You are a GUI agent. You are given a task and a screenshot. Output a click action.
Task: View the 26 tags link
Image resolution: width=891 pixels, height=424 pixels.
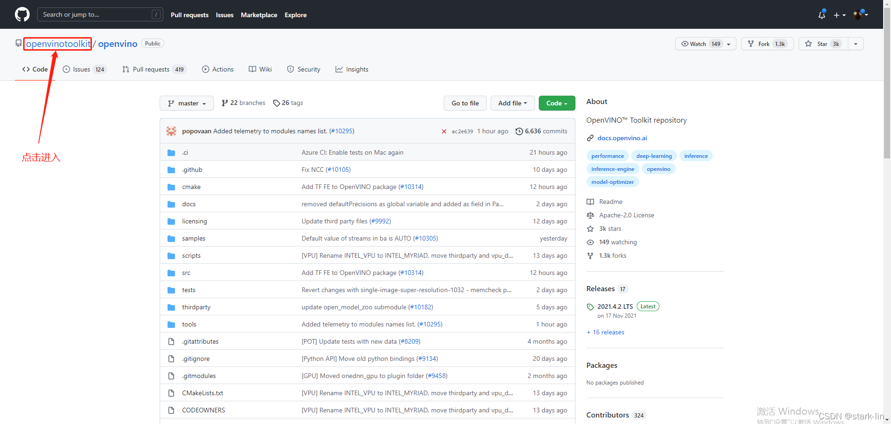click(x=288, y=103)
